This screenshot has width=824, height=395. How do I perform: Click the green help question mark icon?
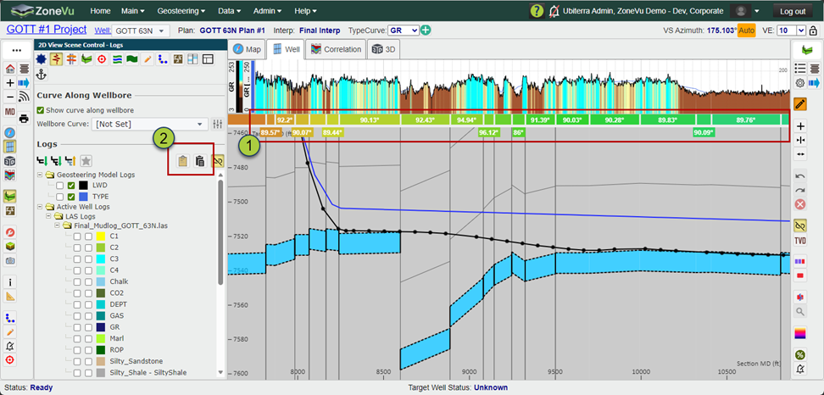point(537,11)
